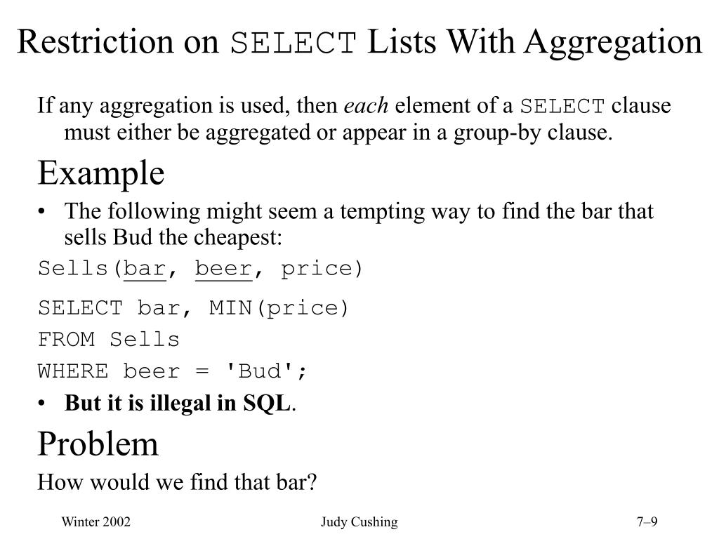Select the 'Problem' heading
This screenshot has width=719, height=539.
pos(98,444)
